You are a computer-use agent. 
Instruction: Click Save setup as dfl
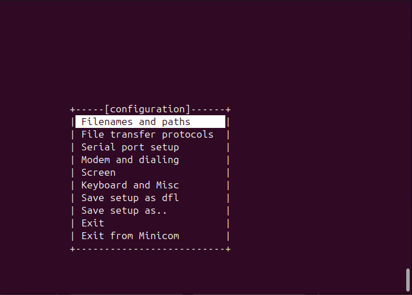click(x=130, y=198)
